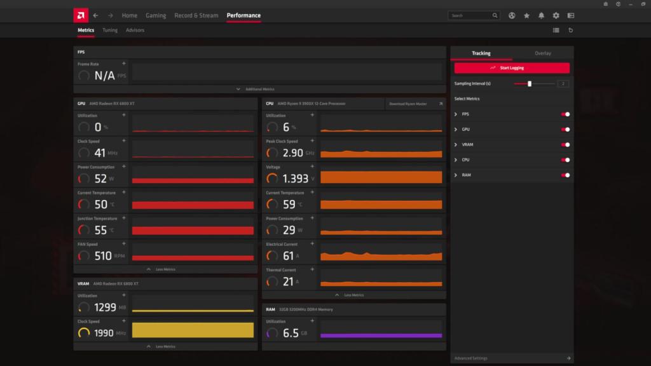Adjust the Sampling Interval slider

(x=530, y=83)
